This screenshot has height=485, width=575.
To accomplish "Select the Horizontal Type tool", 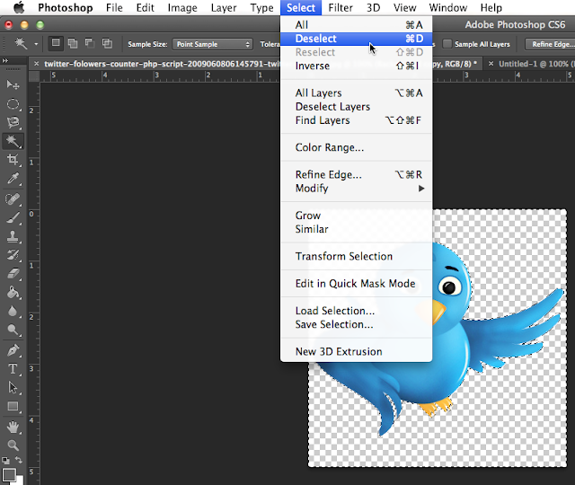I will tap(13, 369).
